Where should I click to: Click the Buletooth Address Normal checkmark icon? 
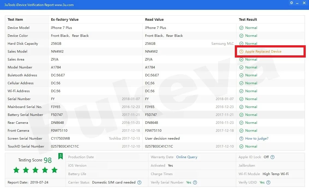pyautogui.click(x=241, y=75)
